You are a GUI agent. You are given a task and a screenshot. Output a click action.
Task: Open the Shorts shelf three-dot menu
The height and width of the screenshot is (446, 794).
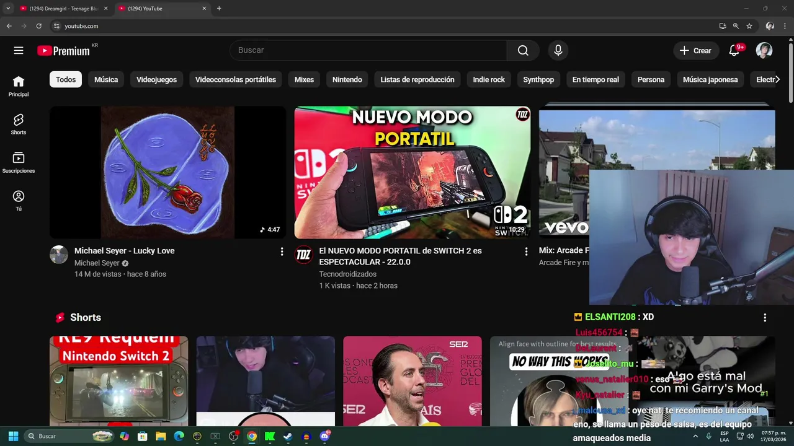[x=765, y=317]
